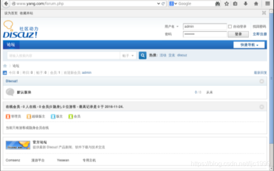Image resolution: width=274 pixels, height=171 pixels.
Task: Open the 专用主机 friend link
Action: coord(89,160)
